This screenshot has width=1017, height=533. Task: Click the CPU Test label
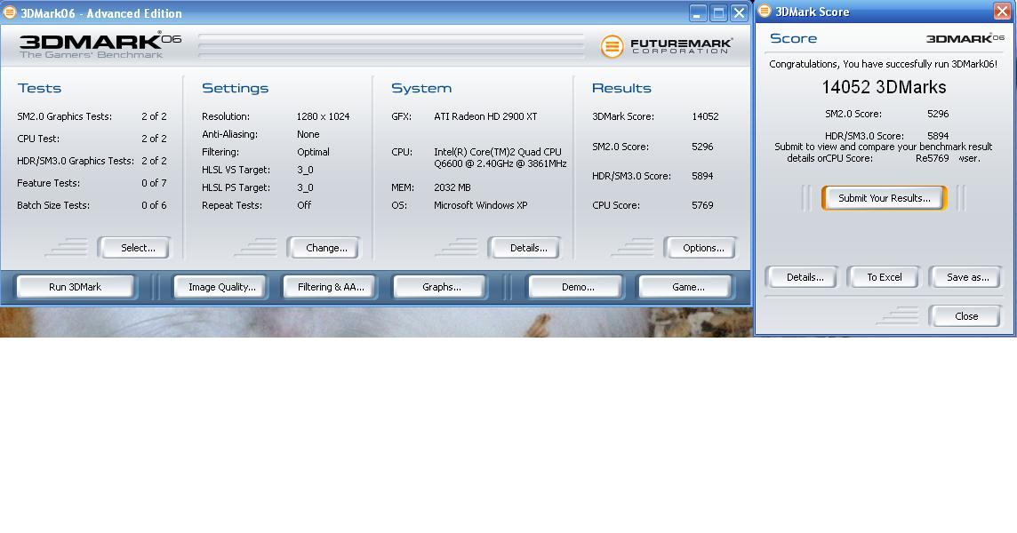(x=38, y=139)
